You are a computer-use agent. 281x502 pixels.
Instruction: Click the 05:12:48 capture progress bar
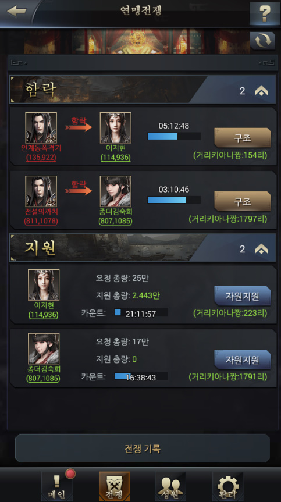[x=174, y=136]
